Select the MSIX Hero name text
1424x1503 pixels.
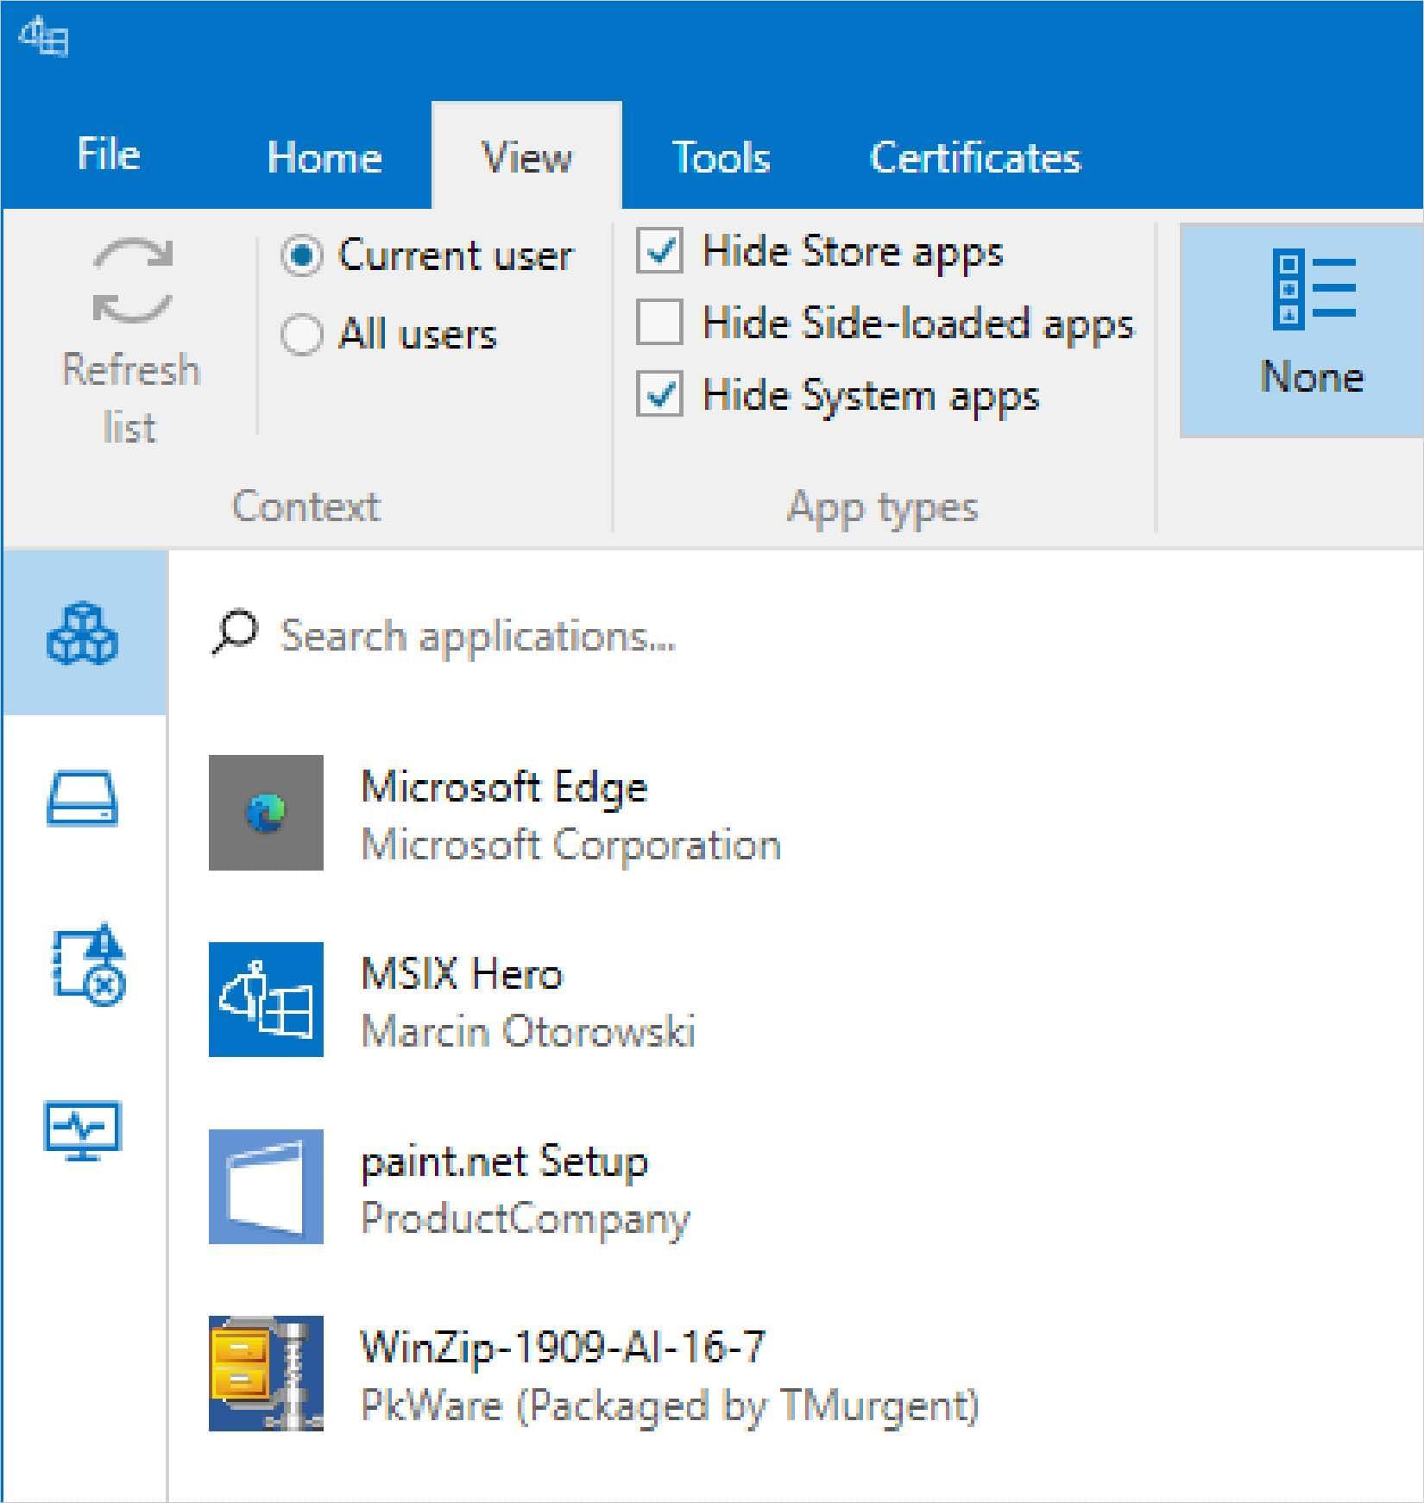pos(462,974)
